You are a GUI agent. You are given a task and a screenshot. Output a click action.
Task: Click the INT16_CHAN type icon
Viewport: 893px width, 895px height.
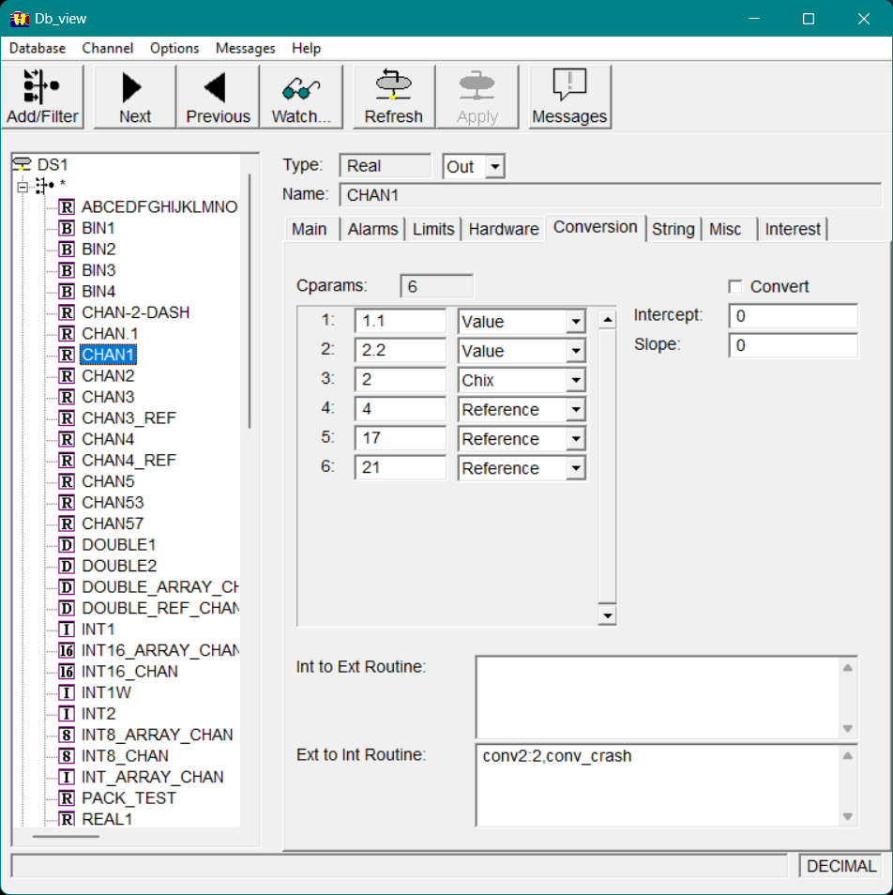click(67, 672)
